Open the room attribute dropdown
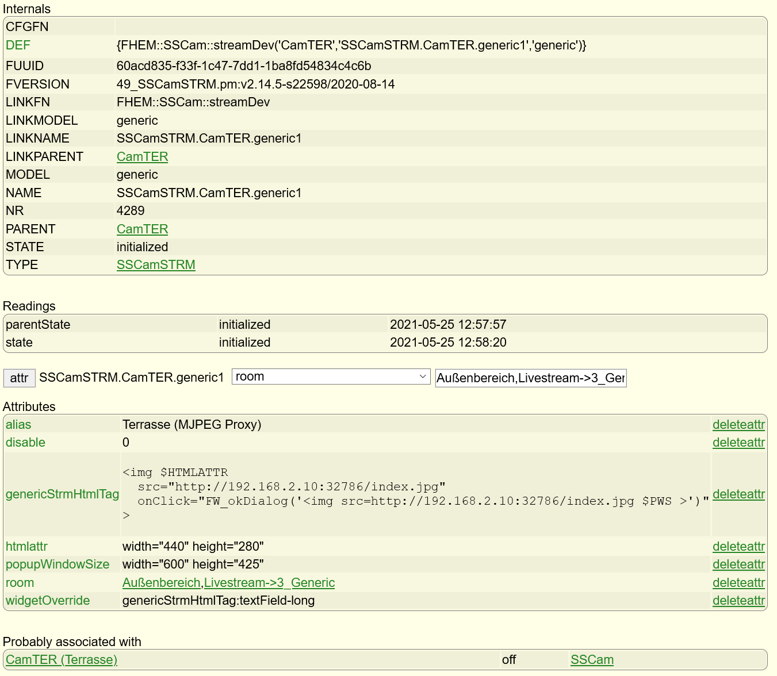The height and width of the screenshot is (676, 777). 331,377
